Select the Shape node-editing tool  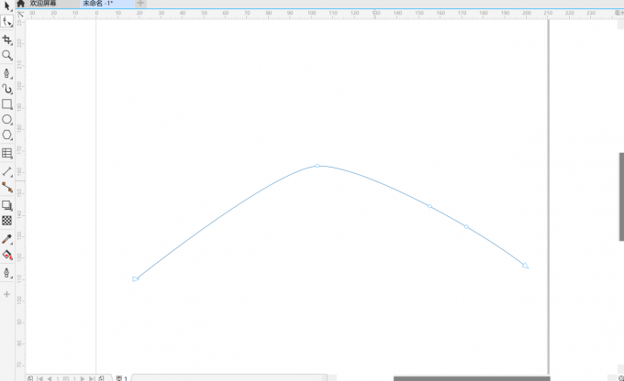click(x=6, y=21)
